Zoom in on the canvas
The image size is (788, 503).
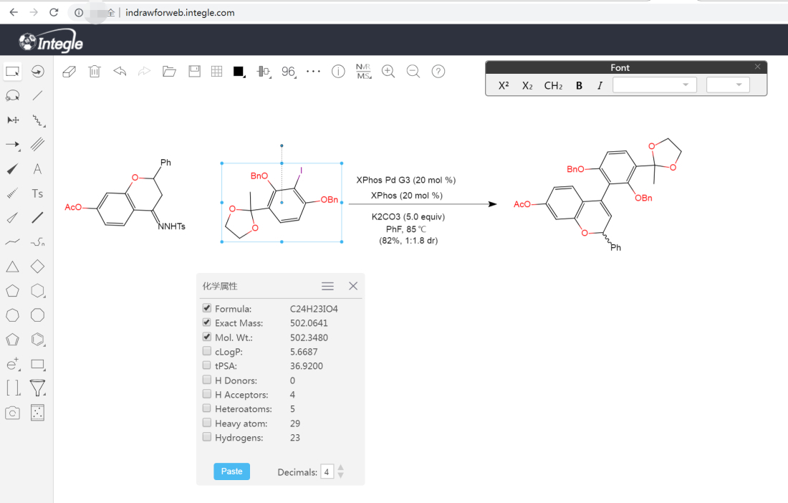pos(388,72)
